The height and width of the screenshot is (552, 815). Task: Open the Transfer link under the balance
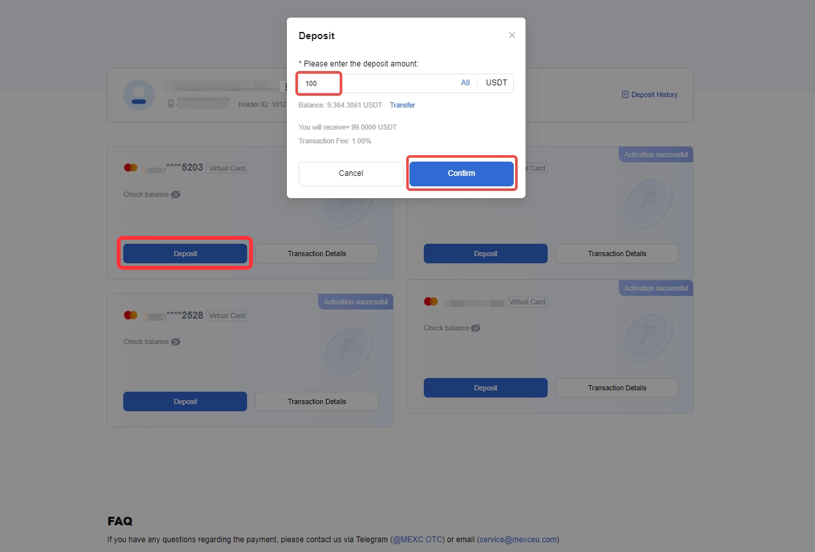pos(402,105)
